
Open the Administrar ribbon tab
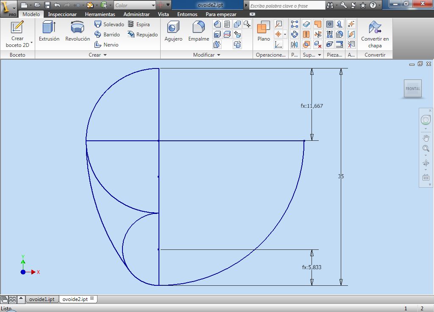pyautogui.click(x=136, y=14)
